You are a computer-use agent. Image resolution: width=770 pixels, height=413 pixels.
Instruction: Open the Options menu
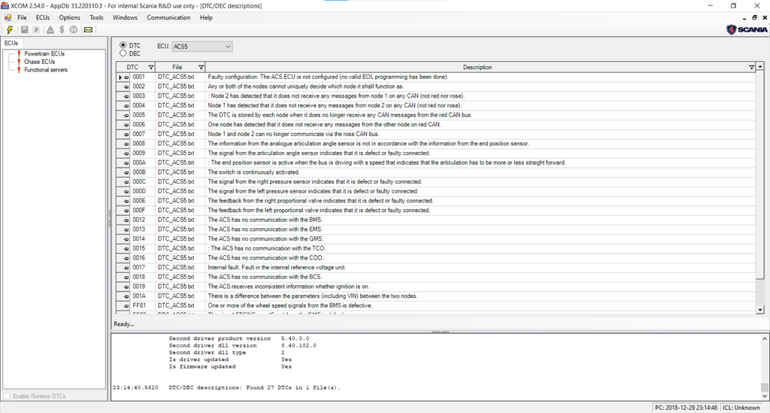point(70,18)
